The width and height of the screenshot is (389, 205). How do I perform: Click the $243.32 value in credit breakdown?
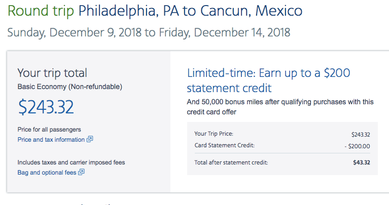click(x=361, y=135)
